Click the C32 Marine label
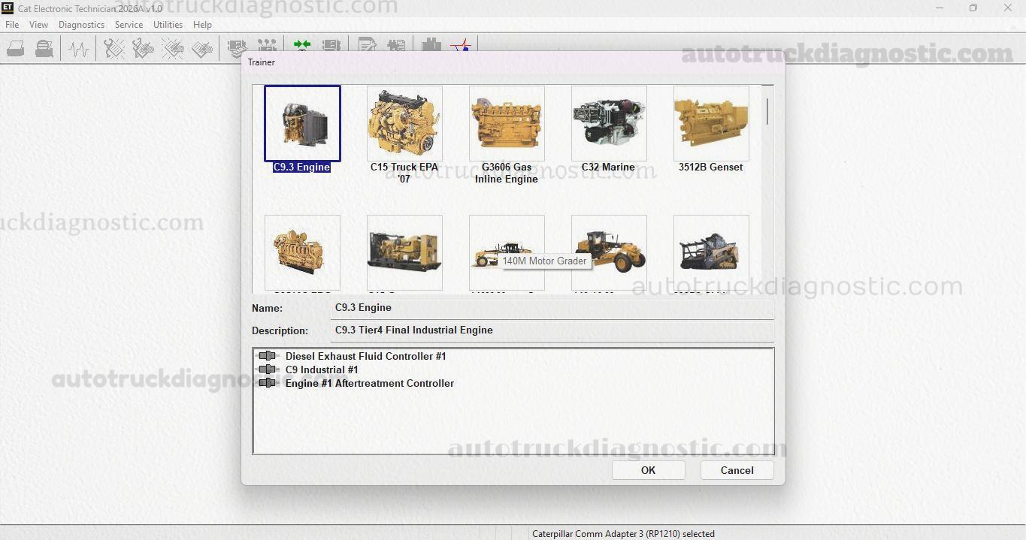1026x540 pixels. coord(608,167)
